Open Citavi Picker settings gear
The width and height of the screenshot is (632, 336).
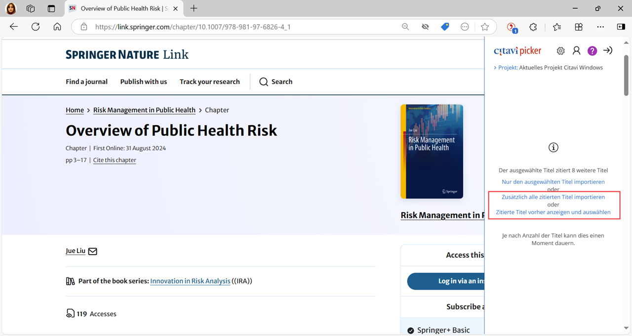pyautogui.click(x=560, y=51)
